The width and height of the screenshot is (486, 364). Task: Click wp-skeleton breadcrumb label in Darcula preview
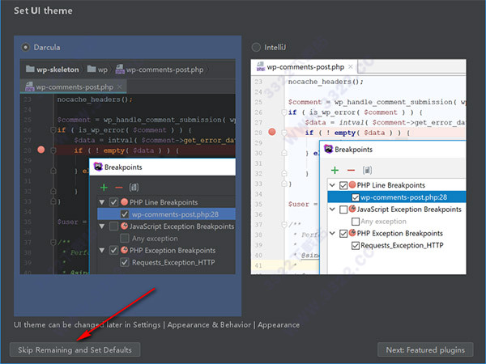[x=58, y=70]
